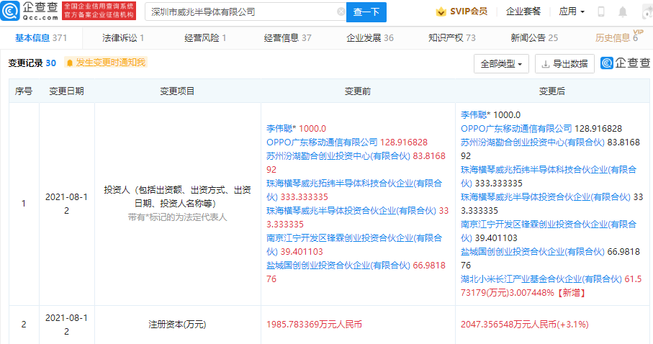Switch to 知识产权 tab
Image resolution: width=653 pixels, height=344 pixels.
tap(452, 38)
